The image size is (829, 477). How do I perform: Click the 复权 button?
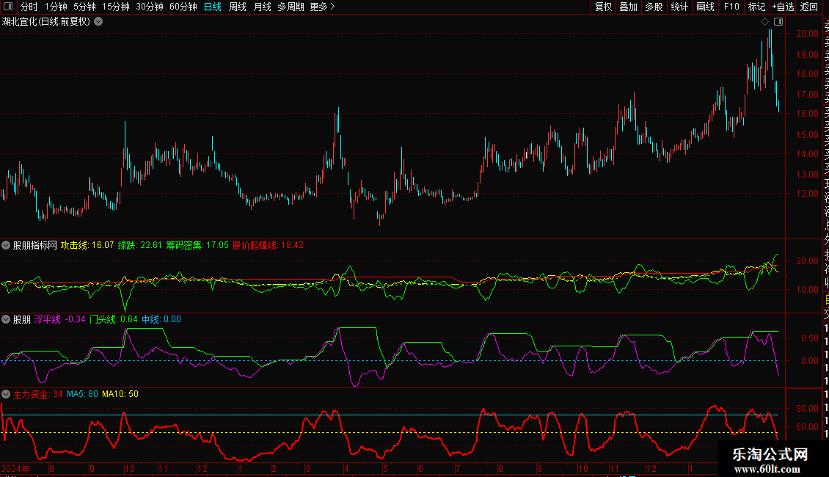coord(603,7)
